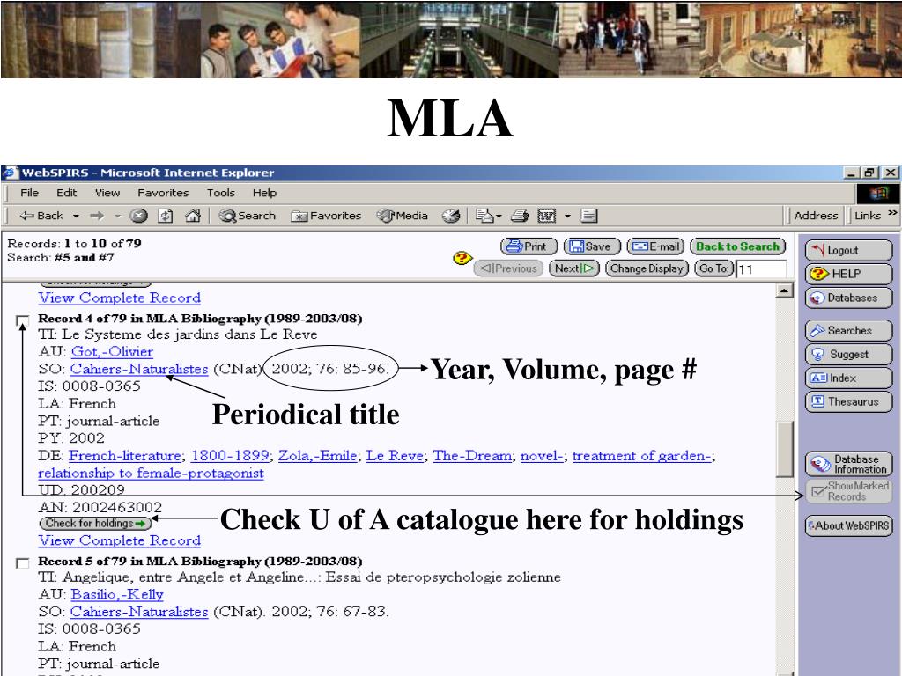This screenshot has width=902, height=676.
Task: Click the results scrollbar up arrow
Action: pyautogui.click(x=785, y=290)
